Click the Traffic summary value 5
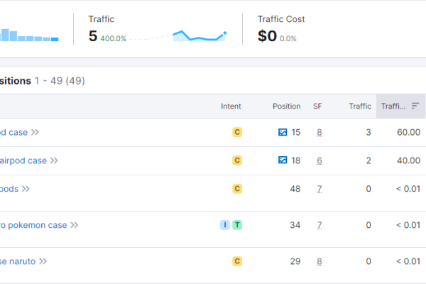Viewport: 426px width, 284px height. 93,36
